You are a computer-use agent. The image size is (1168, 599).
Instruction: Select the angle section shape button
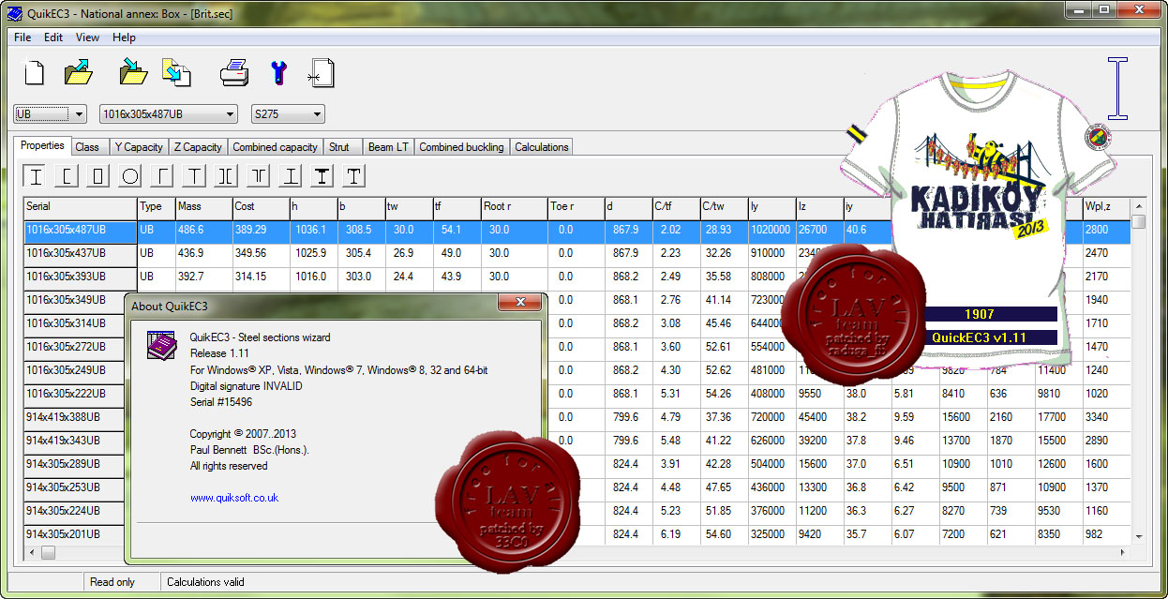[x=162, y=175]
